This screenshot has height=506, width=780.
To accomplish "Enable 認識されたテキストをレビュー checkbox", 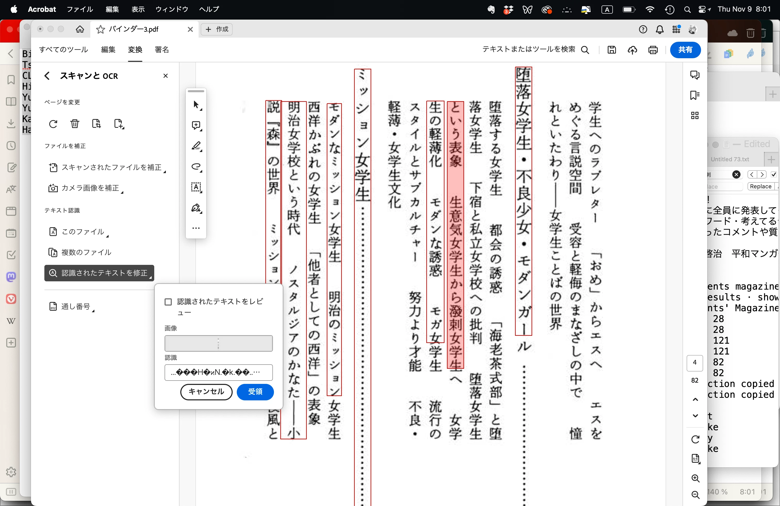I will 168,302.
